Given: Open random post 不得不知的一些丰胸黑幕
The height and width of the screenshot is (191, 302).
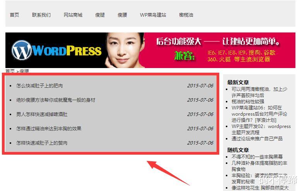Looking at the screenshot, I should [x=257, y=157].
